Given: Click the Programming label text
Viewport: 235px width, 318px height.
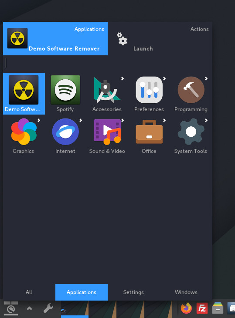Looking at the screenshot, I should [191, 109].
